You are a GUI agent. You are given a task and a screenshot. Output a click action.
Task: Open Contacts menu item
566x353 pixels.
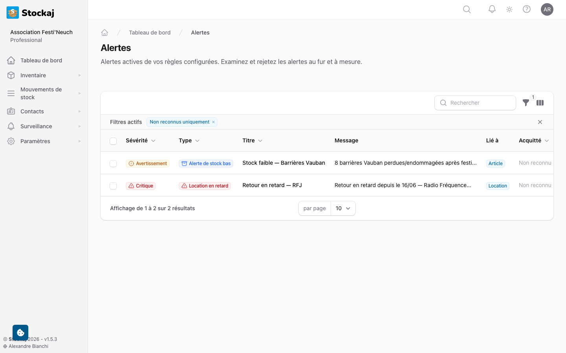pos(44,111)
